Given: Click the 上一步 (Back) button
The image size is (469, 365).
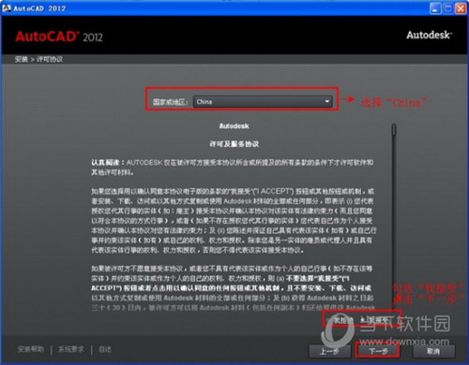Looking at the screenshot, I should [x=329, y=351].
